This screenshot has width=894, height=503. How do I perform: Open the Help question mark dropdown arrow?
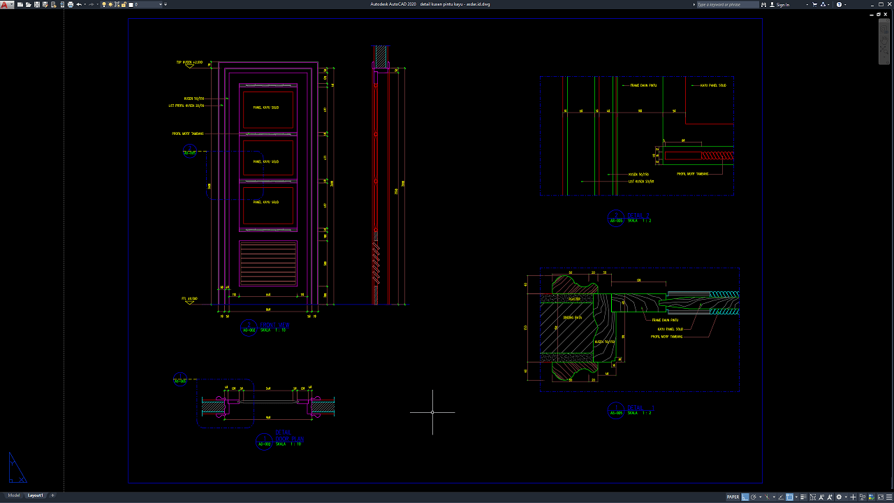click(846, 4)
